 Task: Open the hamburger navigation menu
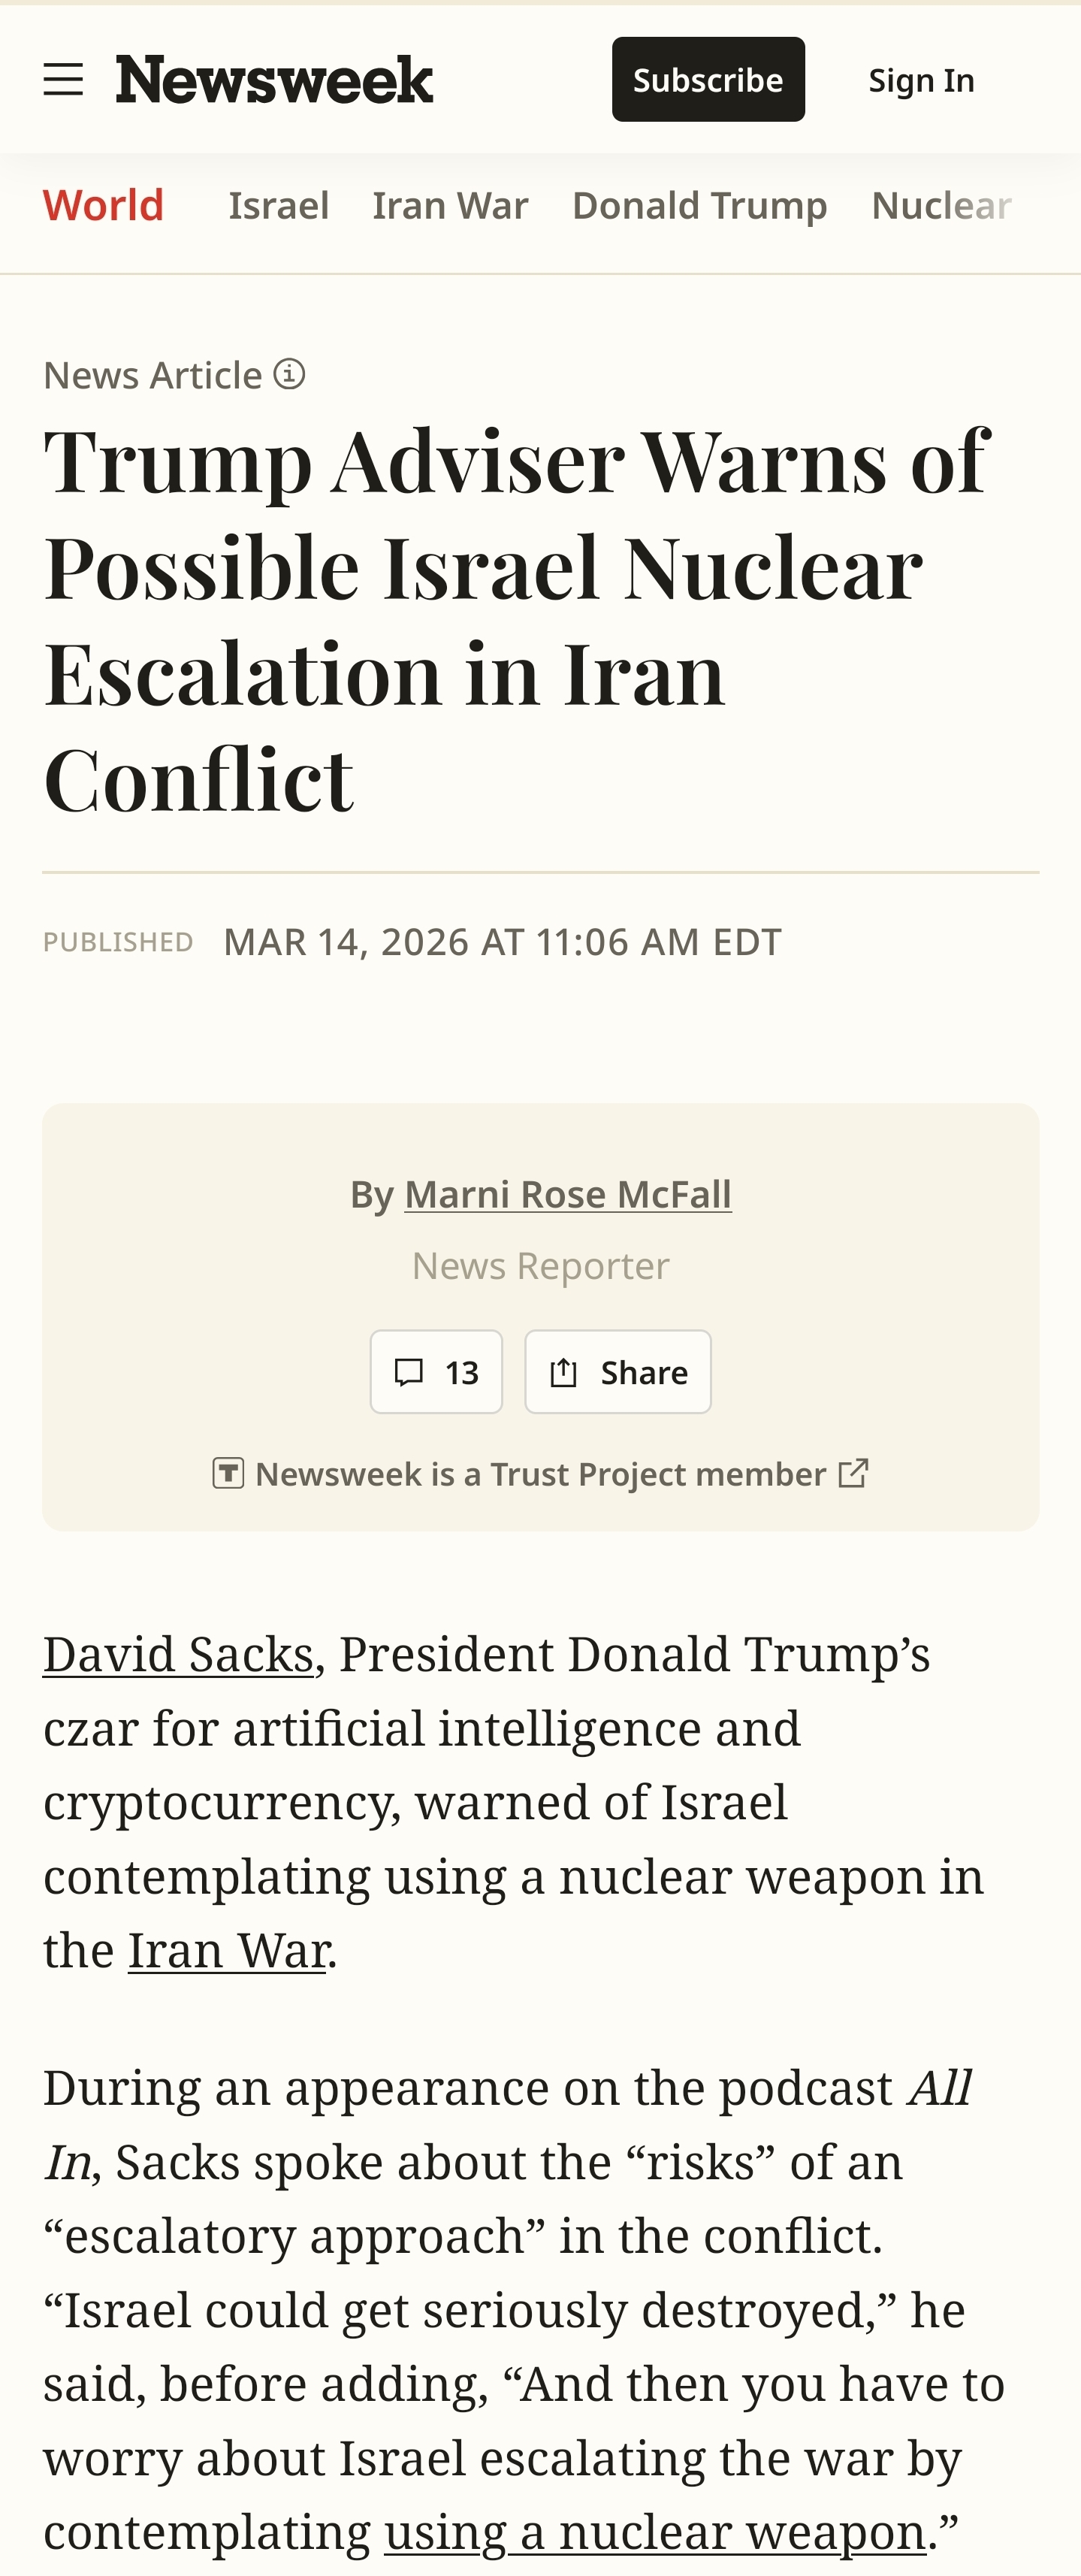tap(63, 79)
